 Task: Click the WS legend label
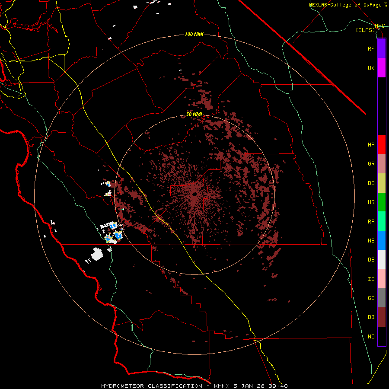coord(371,240)
